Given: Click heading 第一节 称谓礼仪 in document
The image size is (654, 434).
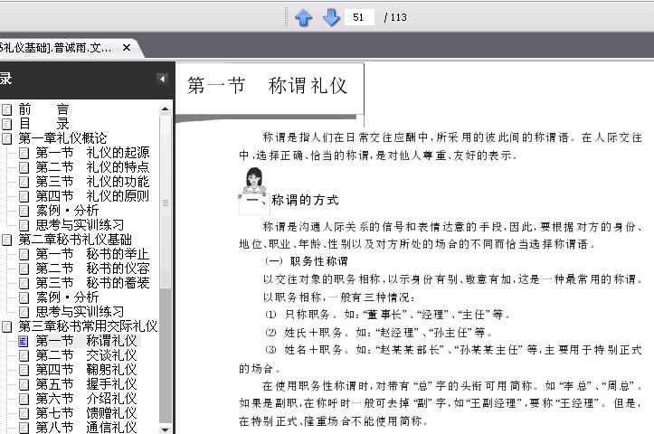Looking at the screenshot, I should [267, 86].
